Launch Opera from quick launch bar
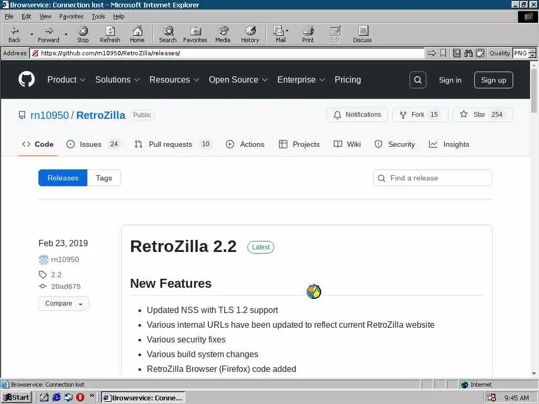This screenshot has height=404, width=539. point(80,397)
